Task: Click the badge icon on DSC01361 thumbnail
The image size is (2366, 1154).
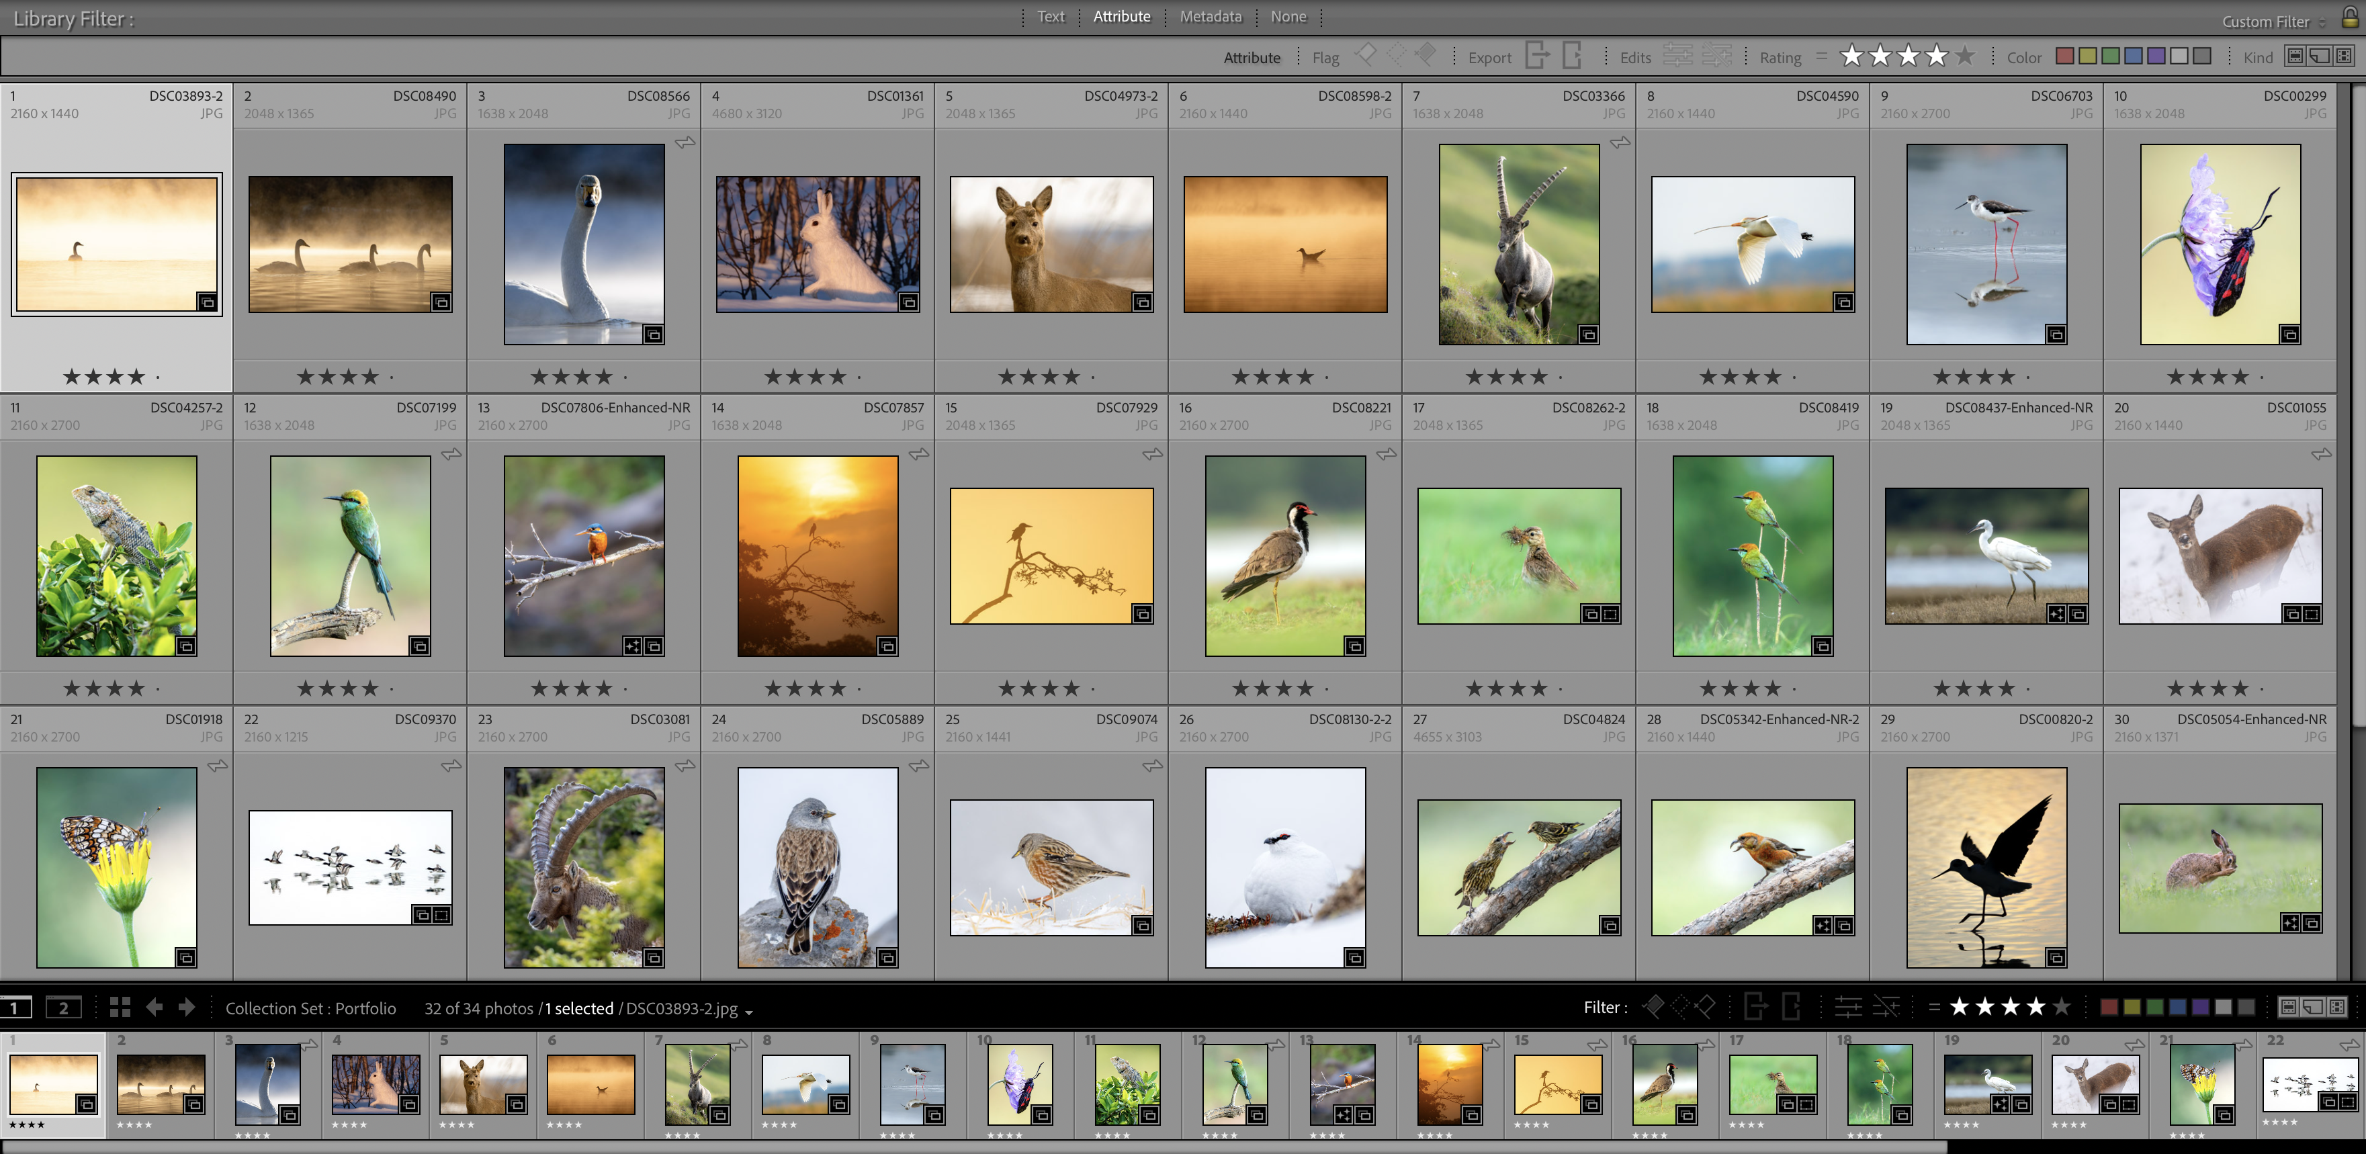Action: (x=908, y=302)
